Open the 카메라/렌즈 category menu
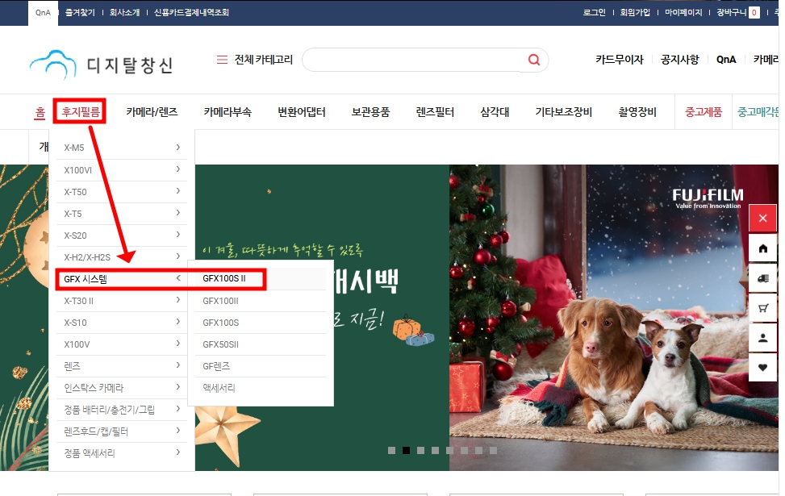The height and width of the screenshot is (496, 785). (152, 112)
